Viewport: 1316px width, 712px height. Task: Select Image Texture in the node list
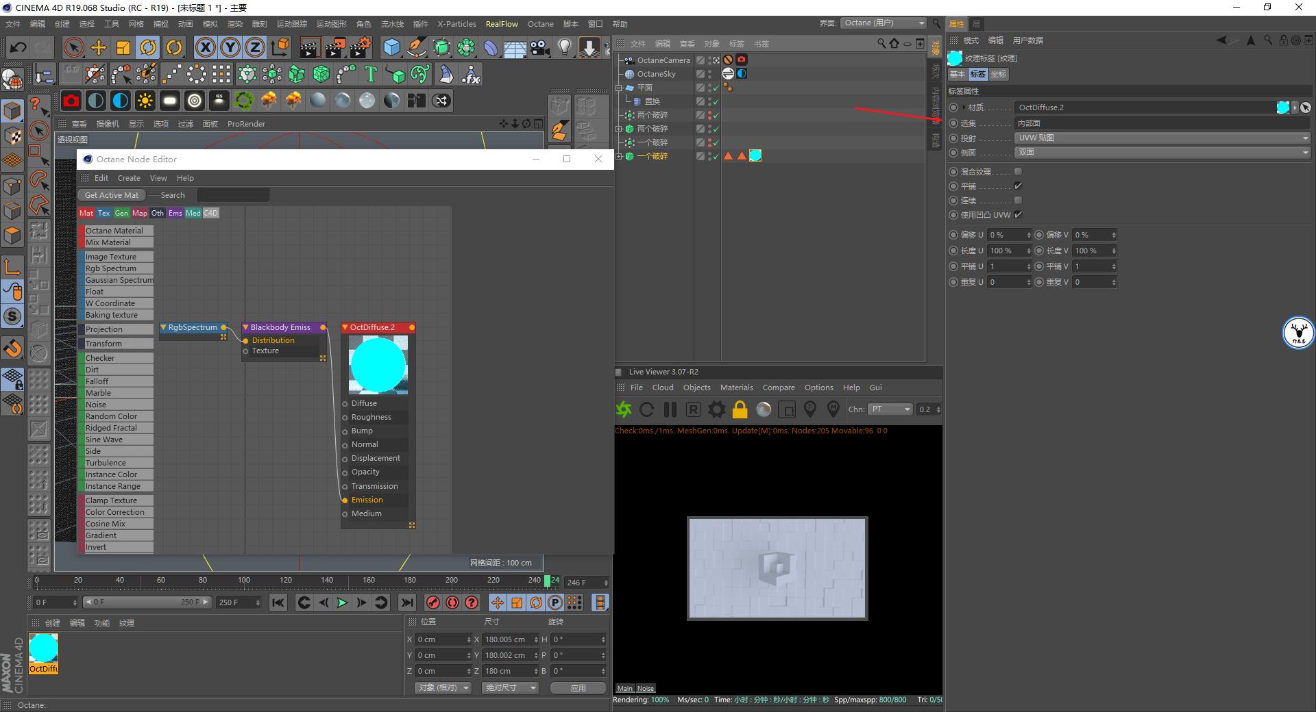coord(110,256)
